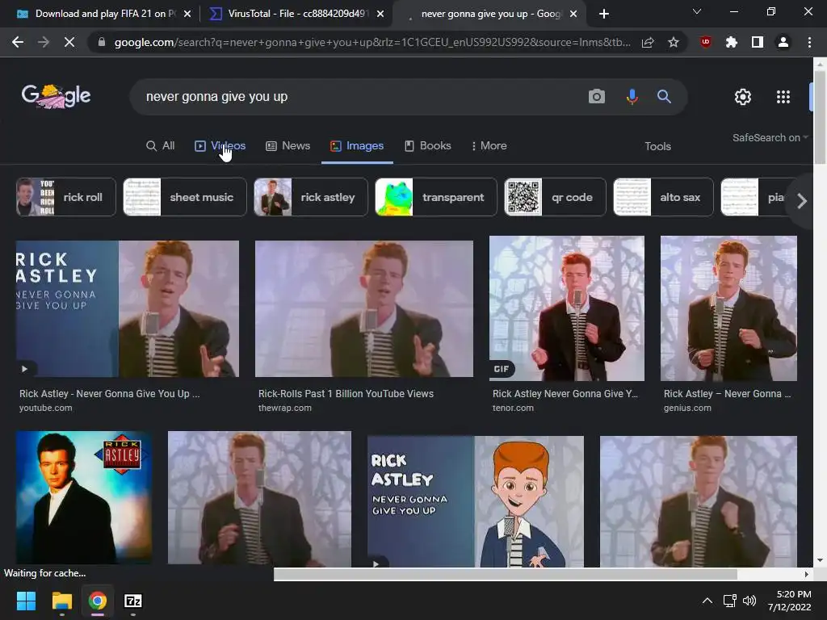This screenshot has height=620, width=827.
Task: Click the Chrome taskbar icon
Action: point(98,601)
